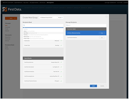Toggle checkmark for Card Processing Service
This screenshot has height=99, width=129.
coord(61,76)
